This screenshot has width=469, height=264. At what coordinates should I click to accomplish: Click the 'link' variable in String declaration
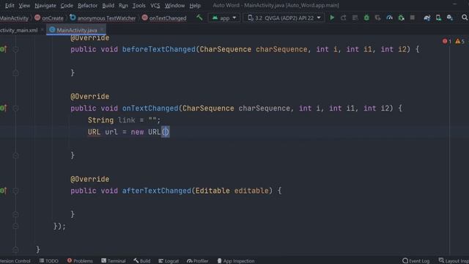[x=127, y=120]
